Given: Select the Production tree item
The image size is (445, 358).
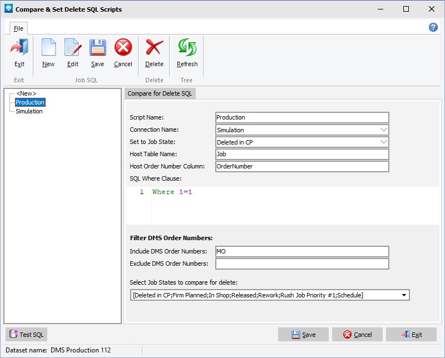Looking at the screenshot, I should 30,102.
